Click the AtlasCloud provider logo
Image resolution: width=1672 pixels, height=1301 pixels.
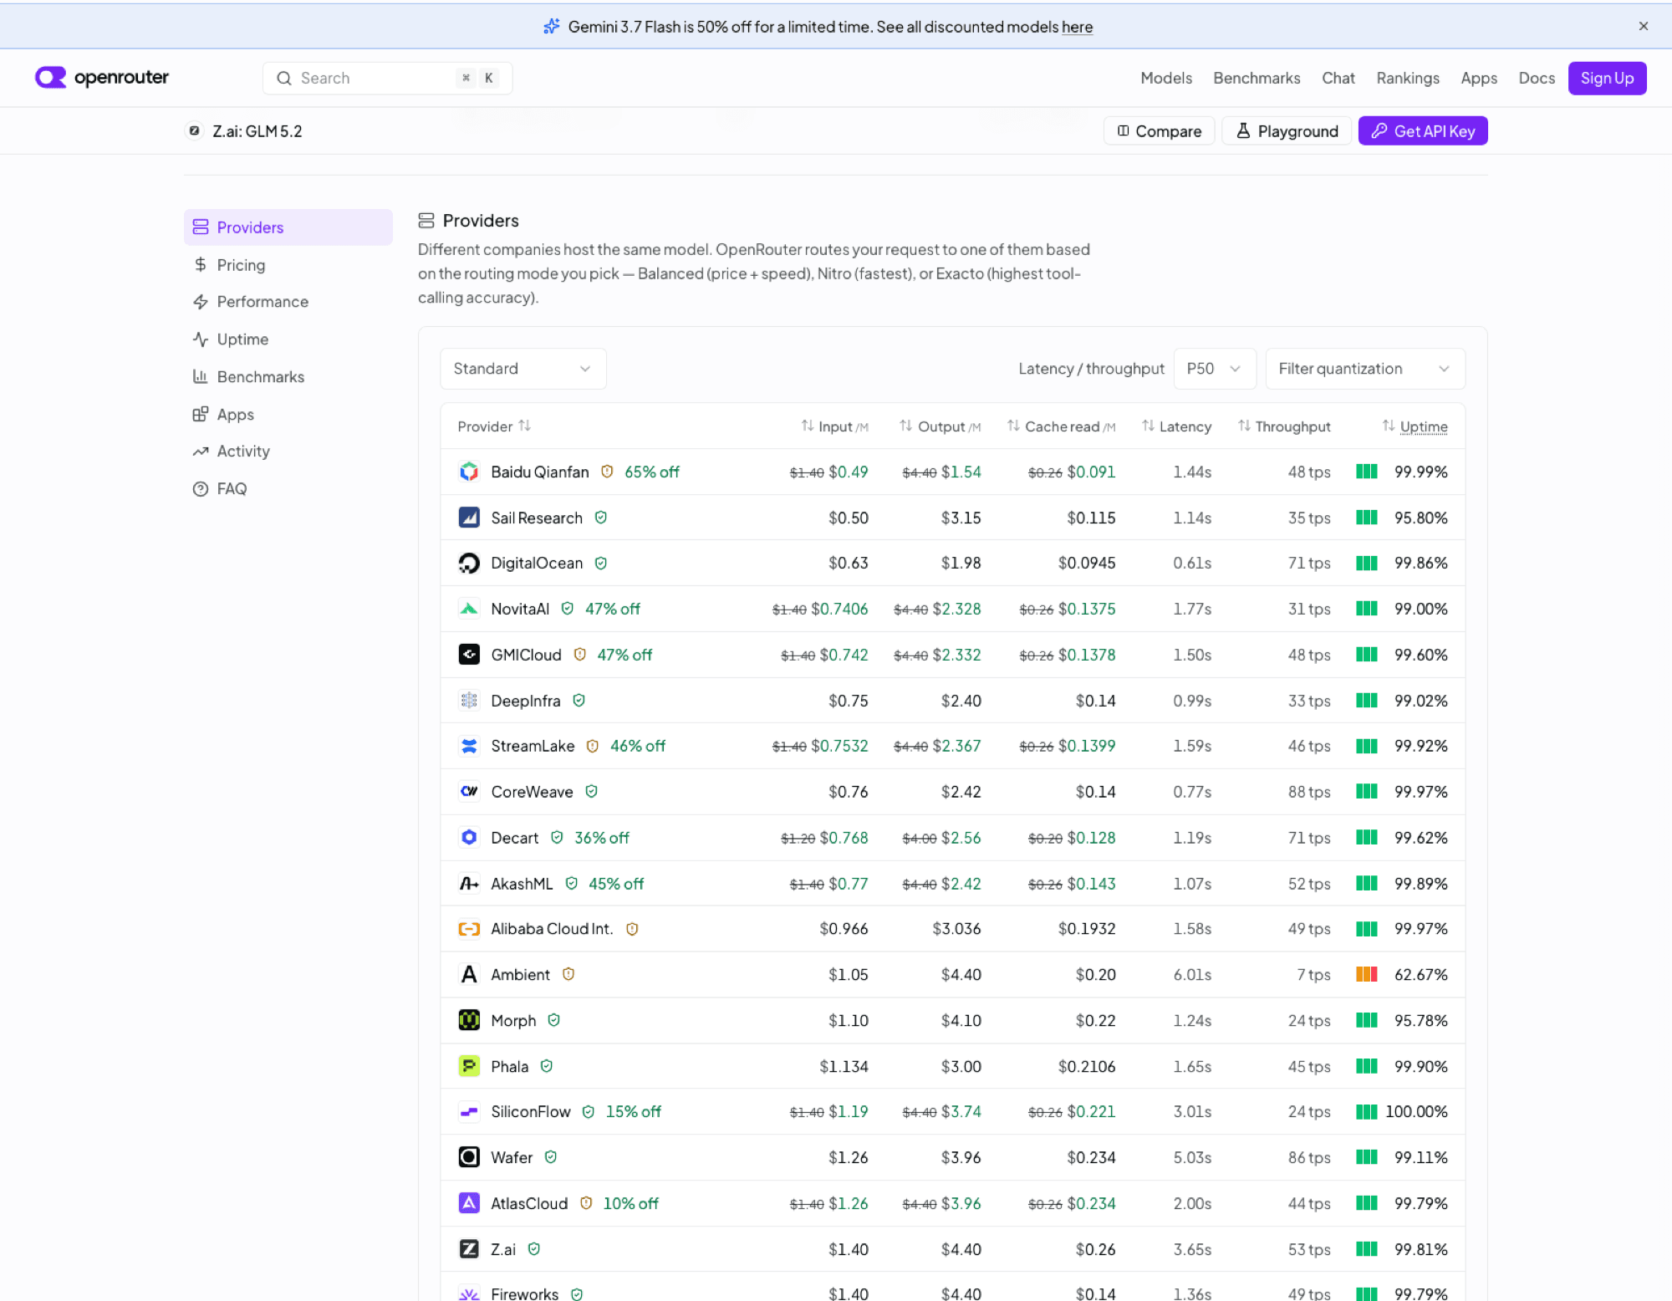(x=469, y=1204)
